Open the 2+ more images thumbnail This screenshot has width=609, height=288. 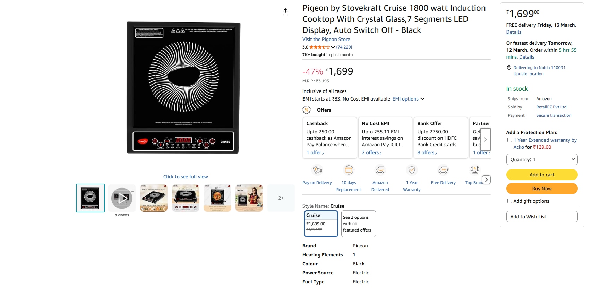pos(281,198)
